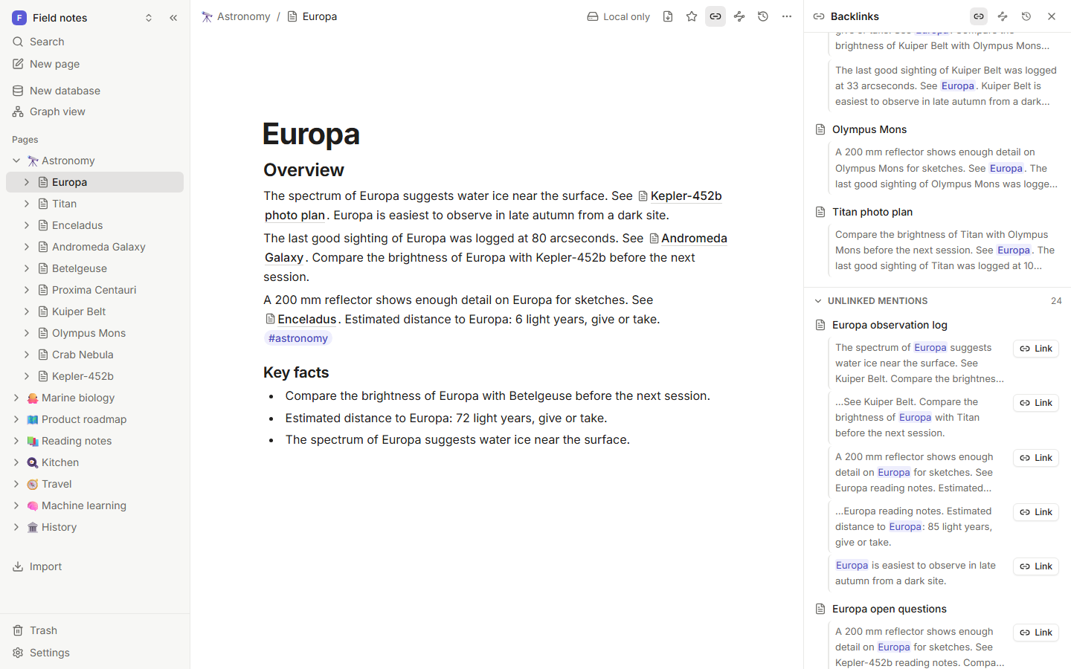Go to Astronomy breadcrumb
This screenshot has width=1071, height=669.
tap(236, 16)
